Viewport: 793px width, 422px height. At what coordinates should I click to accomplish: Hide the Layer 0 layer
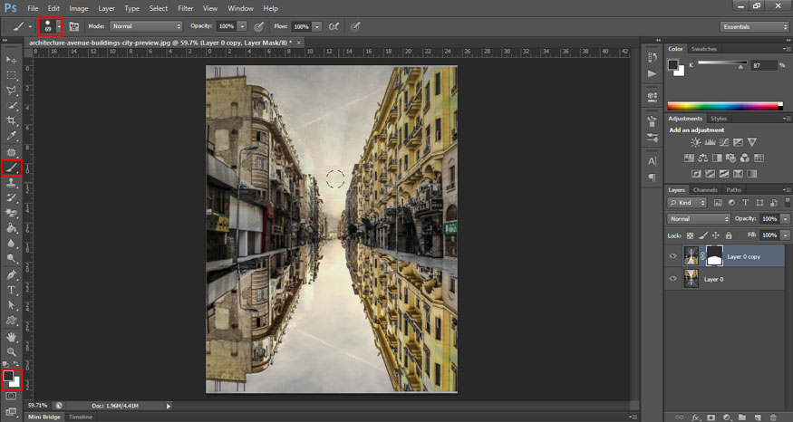tap(672, 279)
